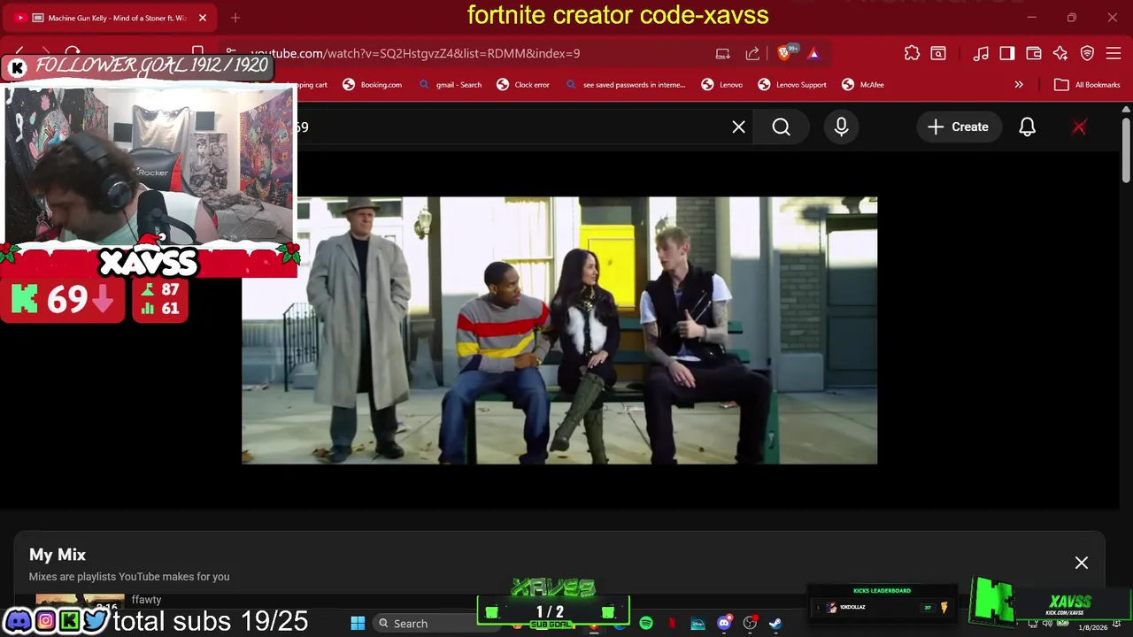The width and height of the screenshot is (1133, 637).
Task: Click the My Mix playlist title
Action: (x=58, y=555)
